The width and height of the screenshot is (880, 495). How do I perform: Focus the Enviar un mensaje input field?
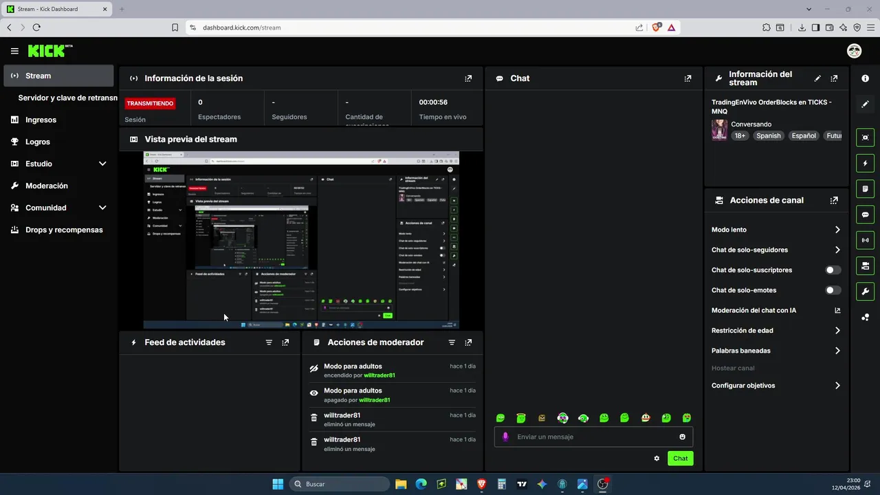click(x=593, y=437)
